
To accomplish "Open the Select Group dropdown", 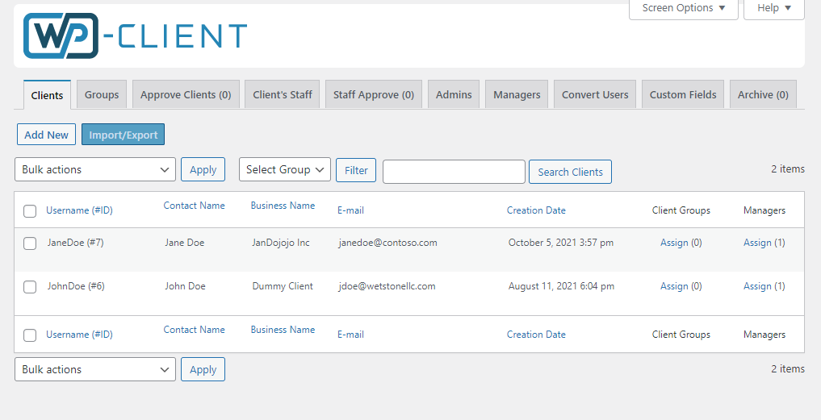I will [x=285, y=169].
